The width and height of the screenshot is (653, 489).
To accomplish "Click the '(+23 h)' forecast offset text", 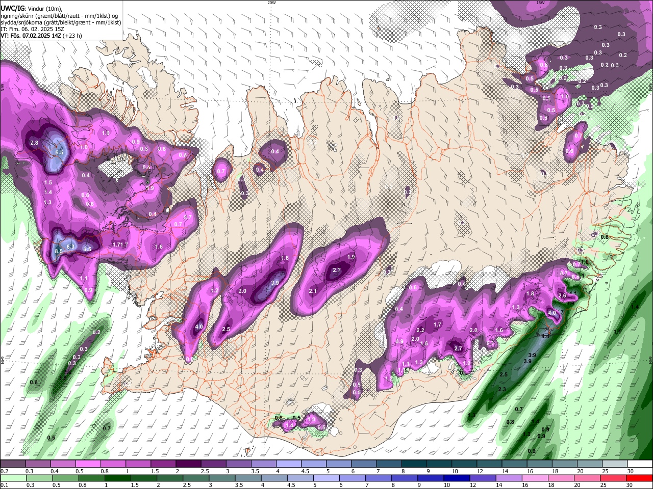I will point(72,36).
